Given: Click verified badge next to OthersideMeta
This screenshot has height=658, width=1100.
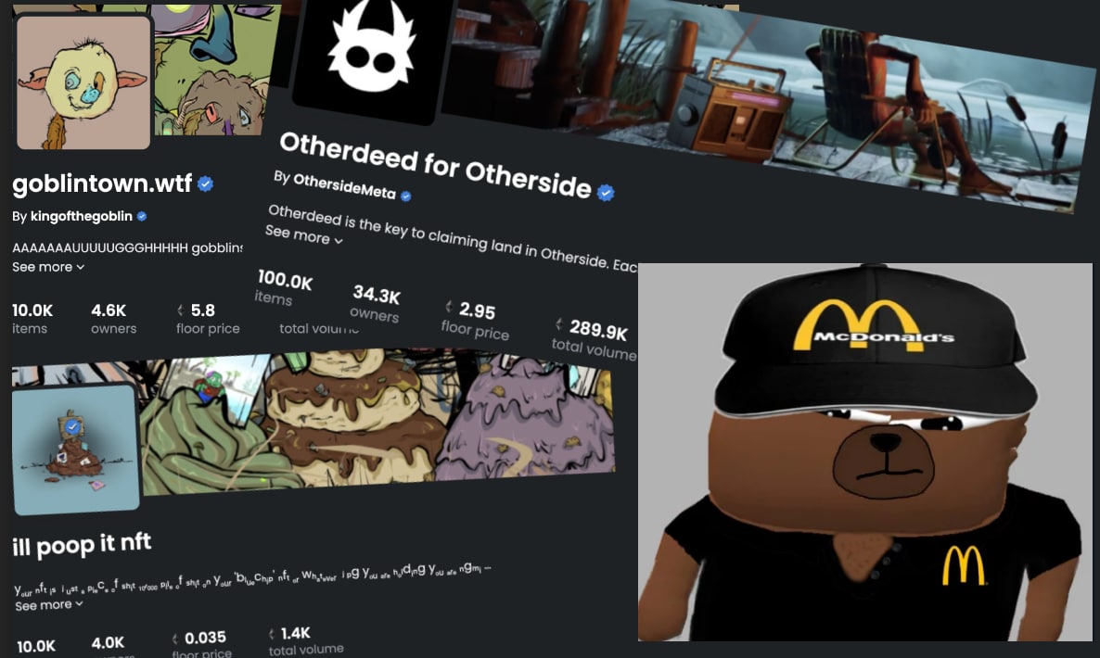Looking at the screenshot, I should [405, 196].
